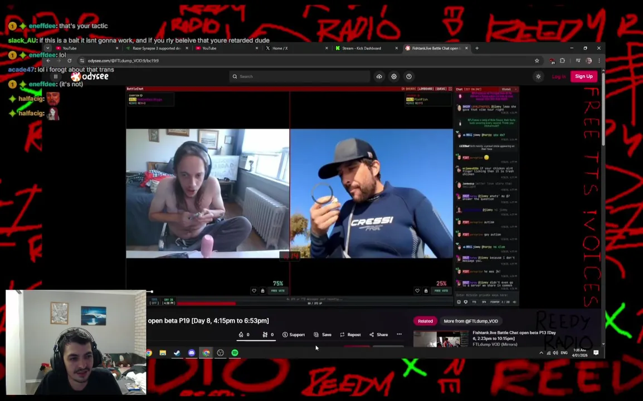Give the video a slime dislike
The width and height of the screenshot is (643, 401).
268,335
